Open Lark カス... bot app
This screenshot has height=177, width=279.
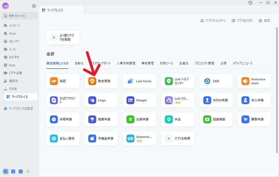pos(178,100)
